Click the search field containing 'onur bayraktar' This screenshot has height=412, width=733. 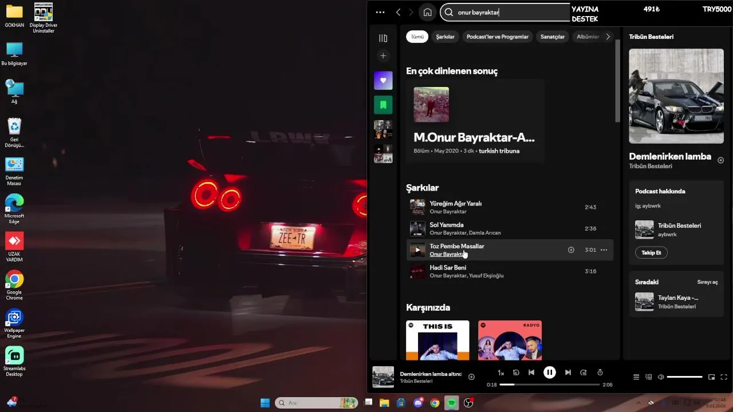505,12
